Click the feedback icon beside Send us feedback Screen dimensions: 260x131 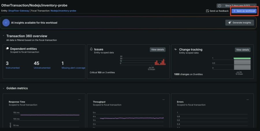coord(207,11)
